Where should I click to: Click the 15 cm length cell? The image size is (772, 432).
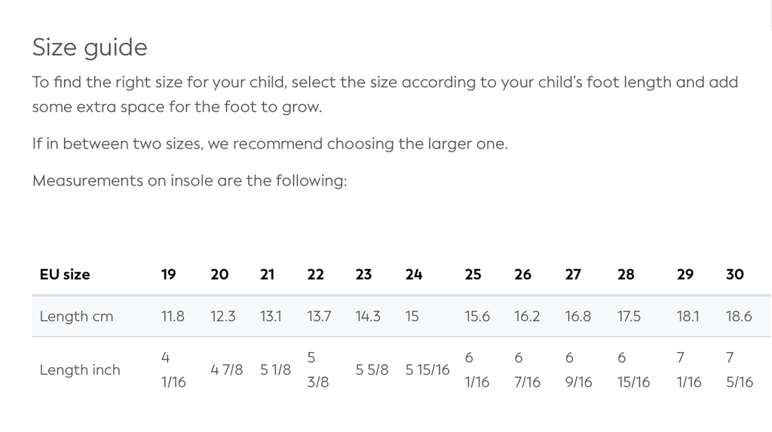pos(412,317)
